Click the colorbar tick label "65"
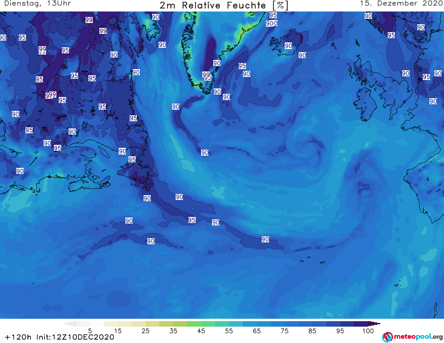The image size is (444, 343). pos(257,331)
